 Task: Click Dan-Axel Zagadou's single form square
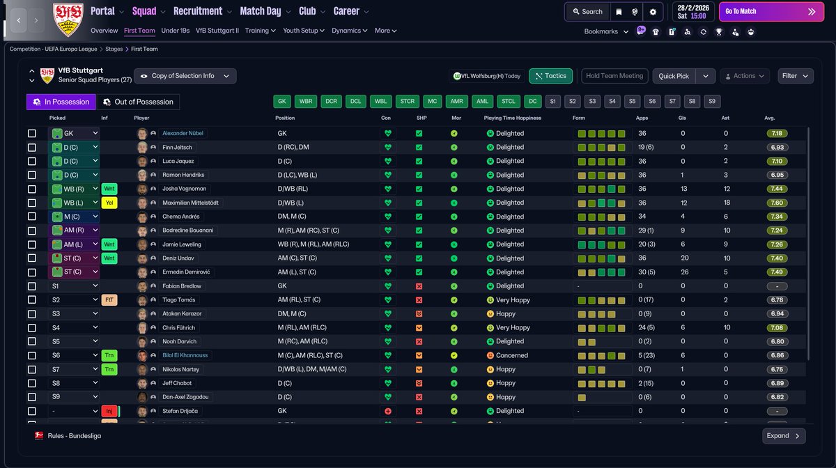[x=582, y=397]
